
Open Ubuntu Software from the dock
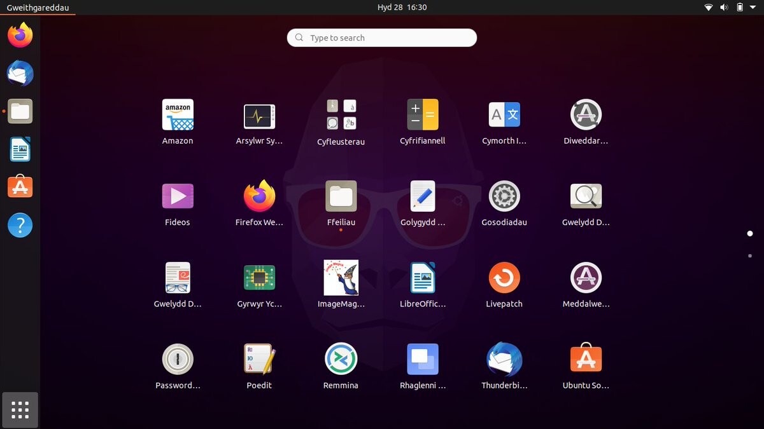pyautogui.click(x=20, y=187)
